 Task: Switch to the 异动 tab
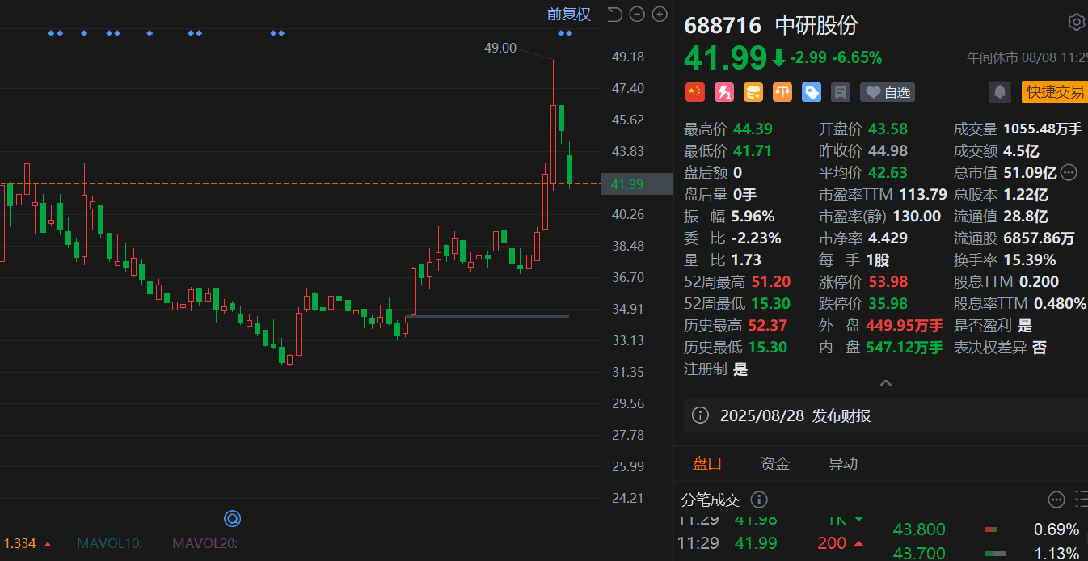[842, 464]
